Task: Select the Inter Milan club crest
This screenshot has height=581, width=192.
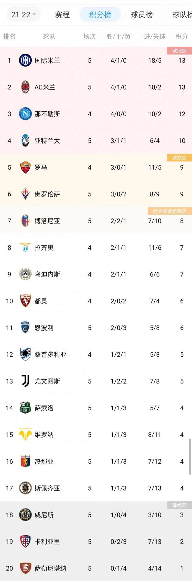Action: coord(25,60)
